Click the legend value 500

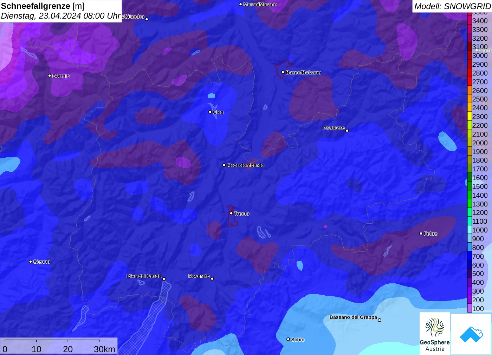(478, 274)
